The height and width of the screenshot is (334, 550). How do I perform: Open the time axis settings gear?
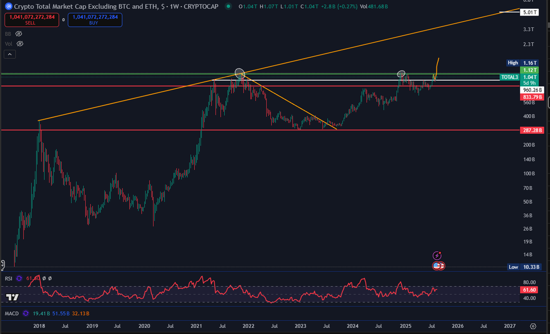(x=533, y=326)
